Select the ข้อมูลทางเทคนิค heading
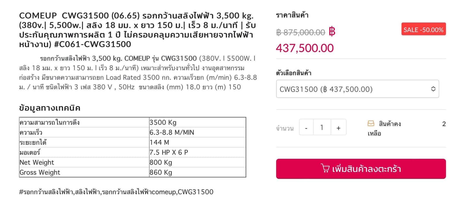 click(x=50, y=108)
